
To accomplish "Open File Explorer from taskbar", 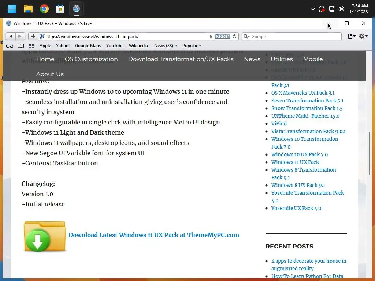I will (x=28, y=9).
